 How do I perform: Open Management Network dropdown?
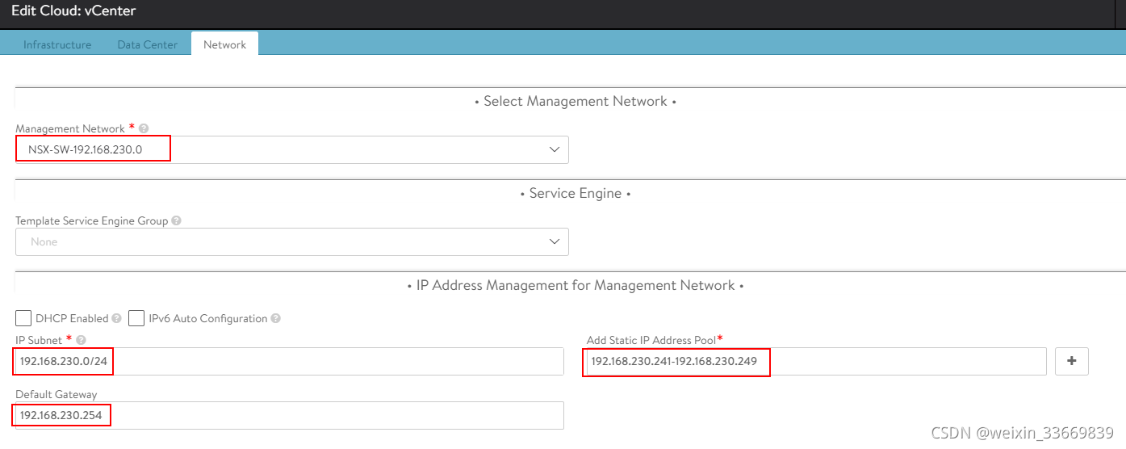tap(291, 150)
